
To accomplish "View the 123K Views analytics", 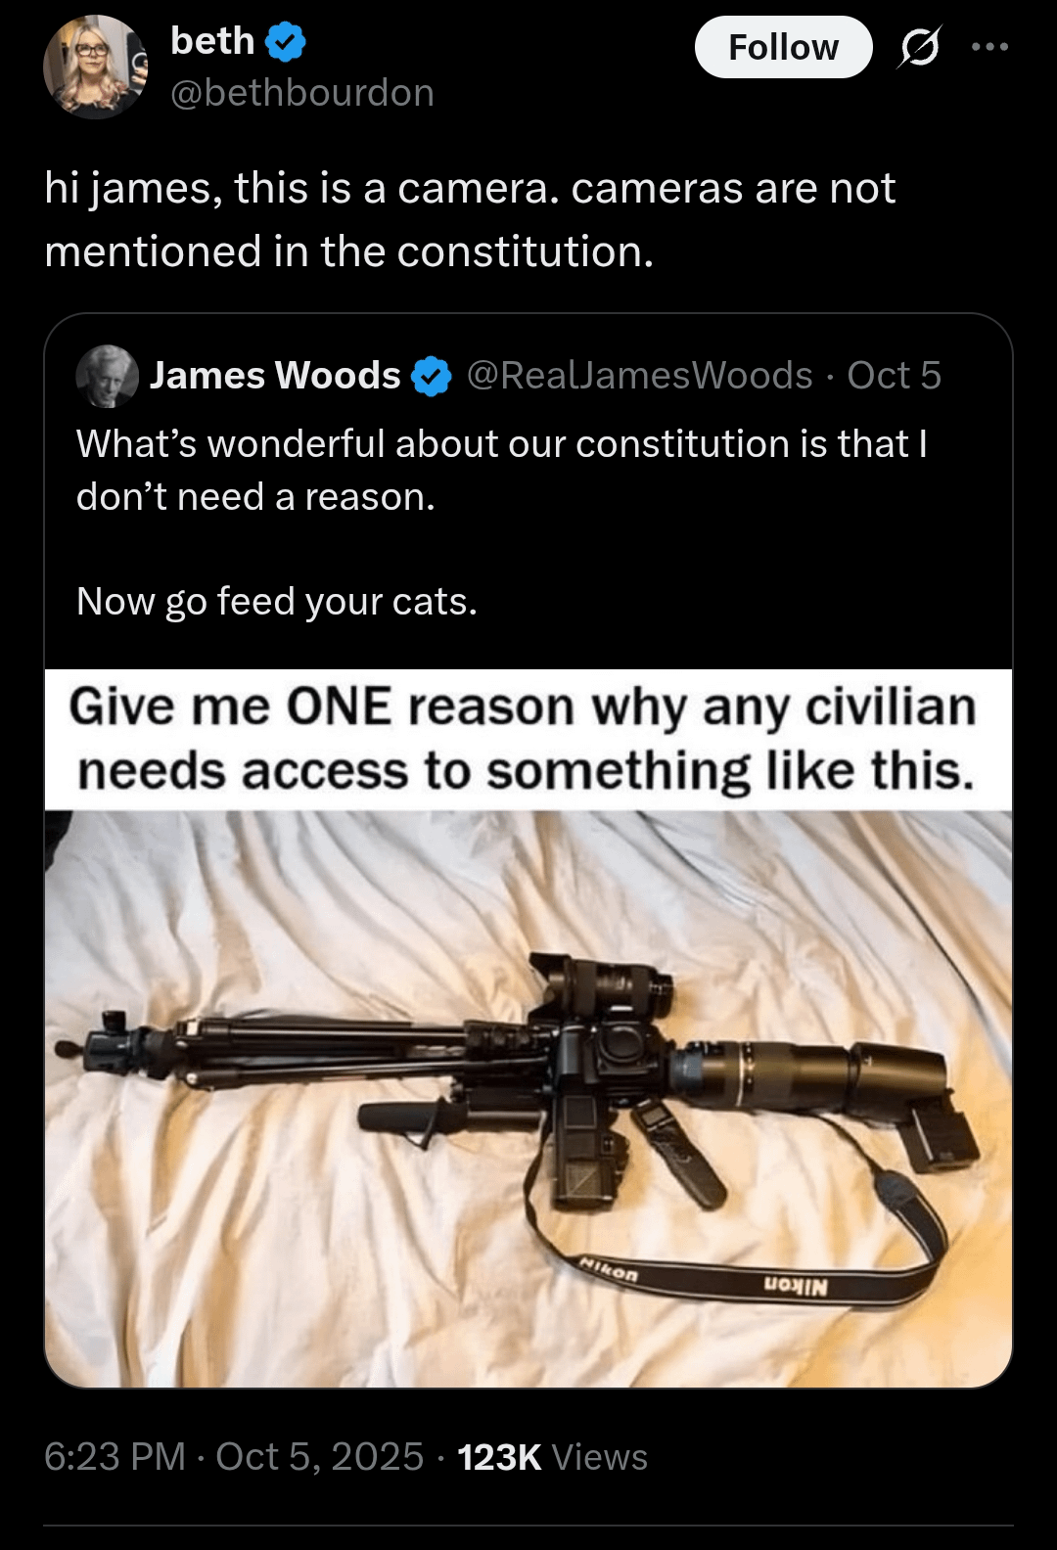I will (x=552, y=1456).
